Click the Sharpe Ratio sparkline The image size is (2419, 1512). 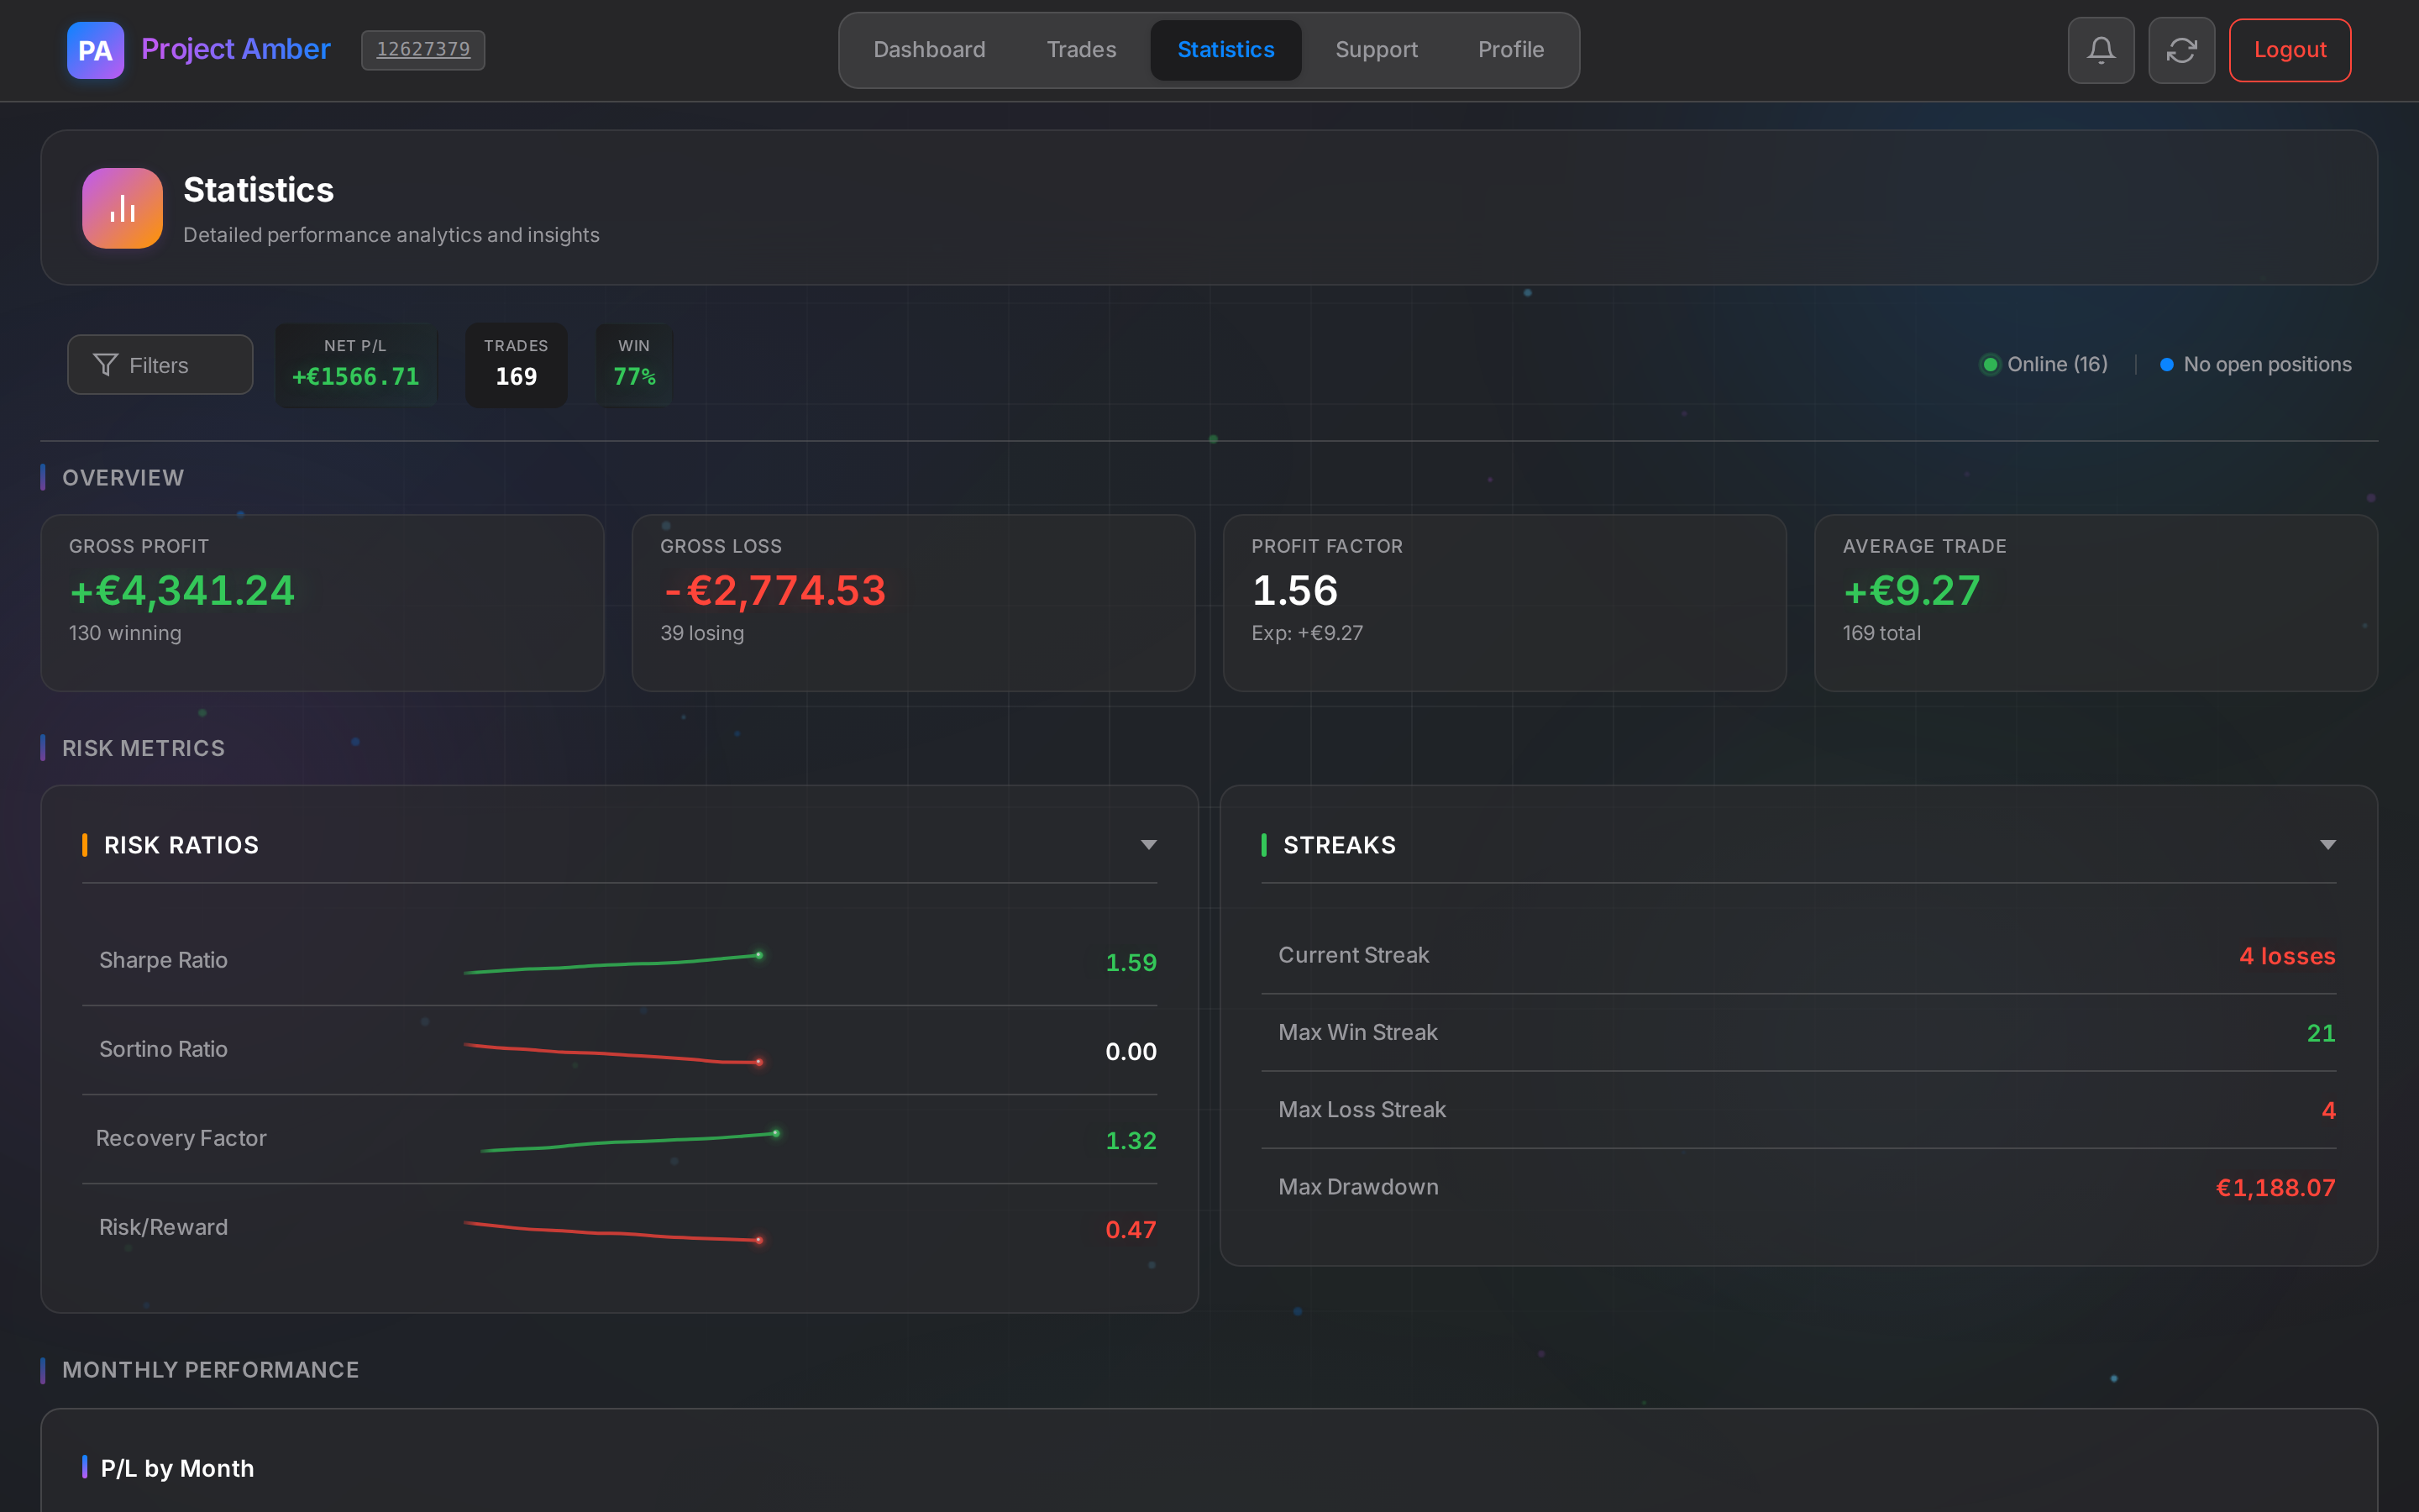pyautogui.click(x=611, y=961)
